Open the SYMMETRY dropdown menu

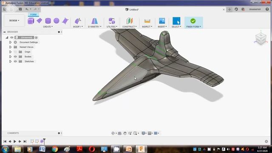tap(94, 27)
